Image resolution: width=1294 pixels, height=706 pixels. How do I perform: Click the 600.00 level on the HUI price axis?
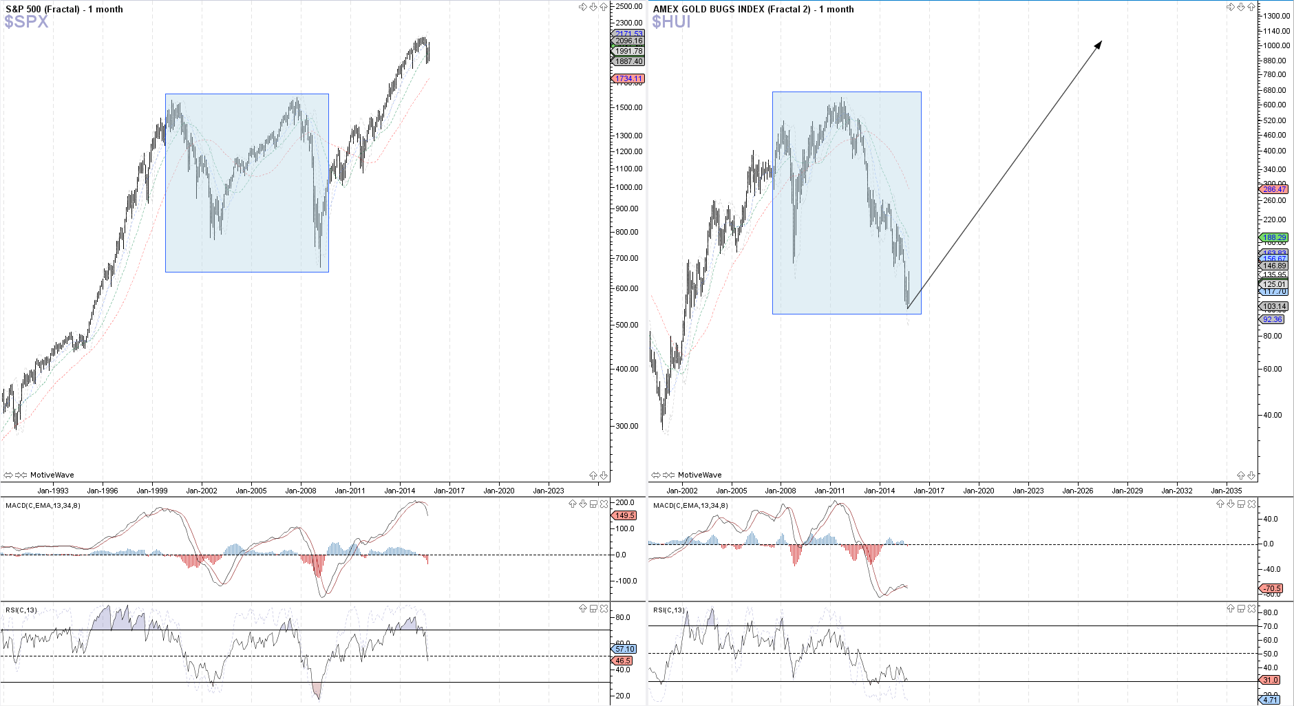[x=1275, y=105]
